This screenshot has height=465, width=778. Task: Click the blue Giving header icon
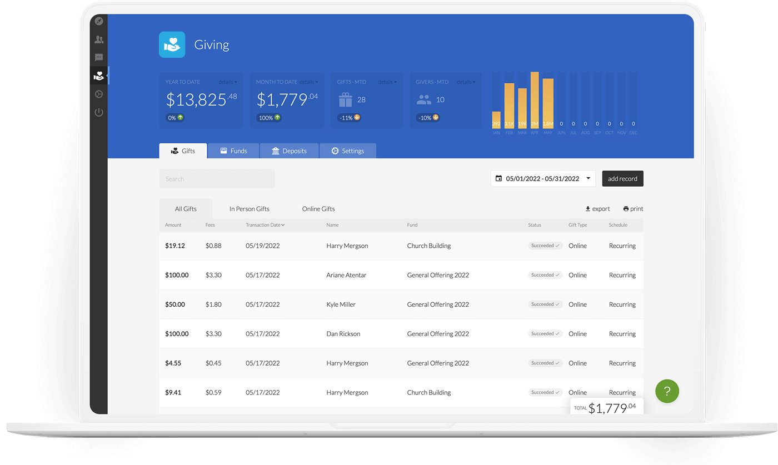(172, 44)
